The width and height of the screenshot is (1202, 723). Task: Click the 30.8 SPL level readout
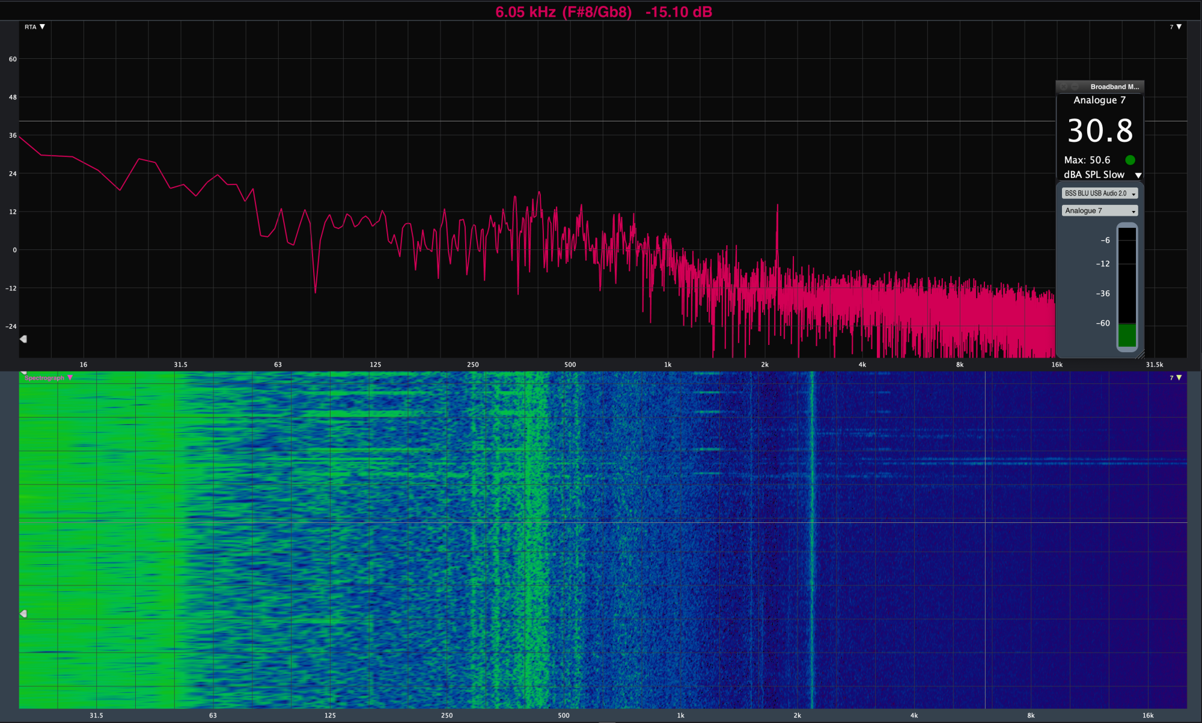pyautogui.click(x=1100, y=131)
